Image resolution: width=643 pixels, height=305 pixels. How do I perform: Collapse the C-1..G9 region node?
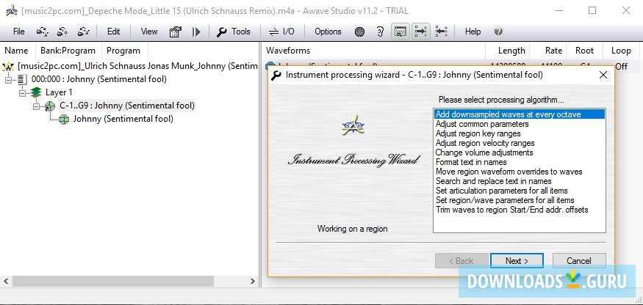pyautogui.click(x=37, y=106)
